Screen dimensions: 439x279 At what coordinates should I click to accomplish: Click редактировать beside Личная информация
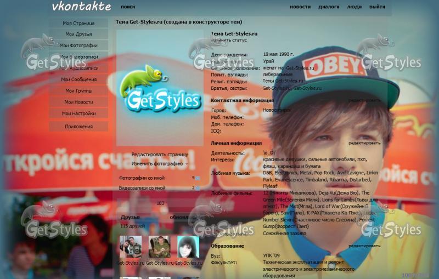pyautogui.click(x=364, y=143)
